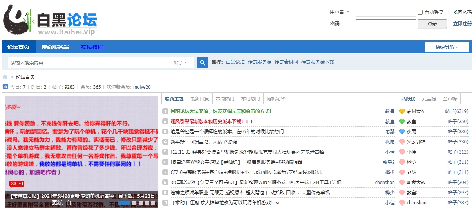The image size is (474, 213).
Task: Click the active blue slideshow indicator
Action: [x=124, y=203]
